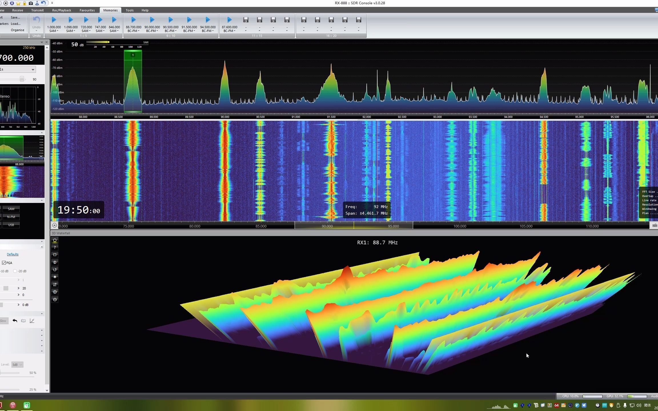Select SAM demodulation mode button

coord(11,209)
